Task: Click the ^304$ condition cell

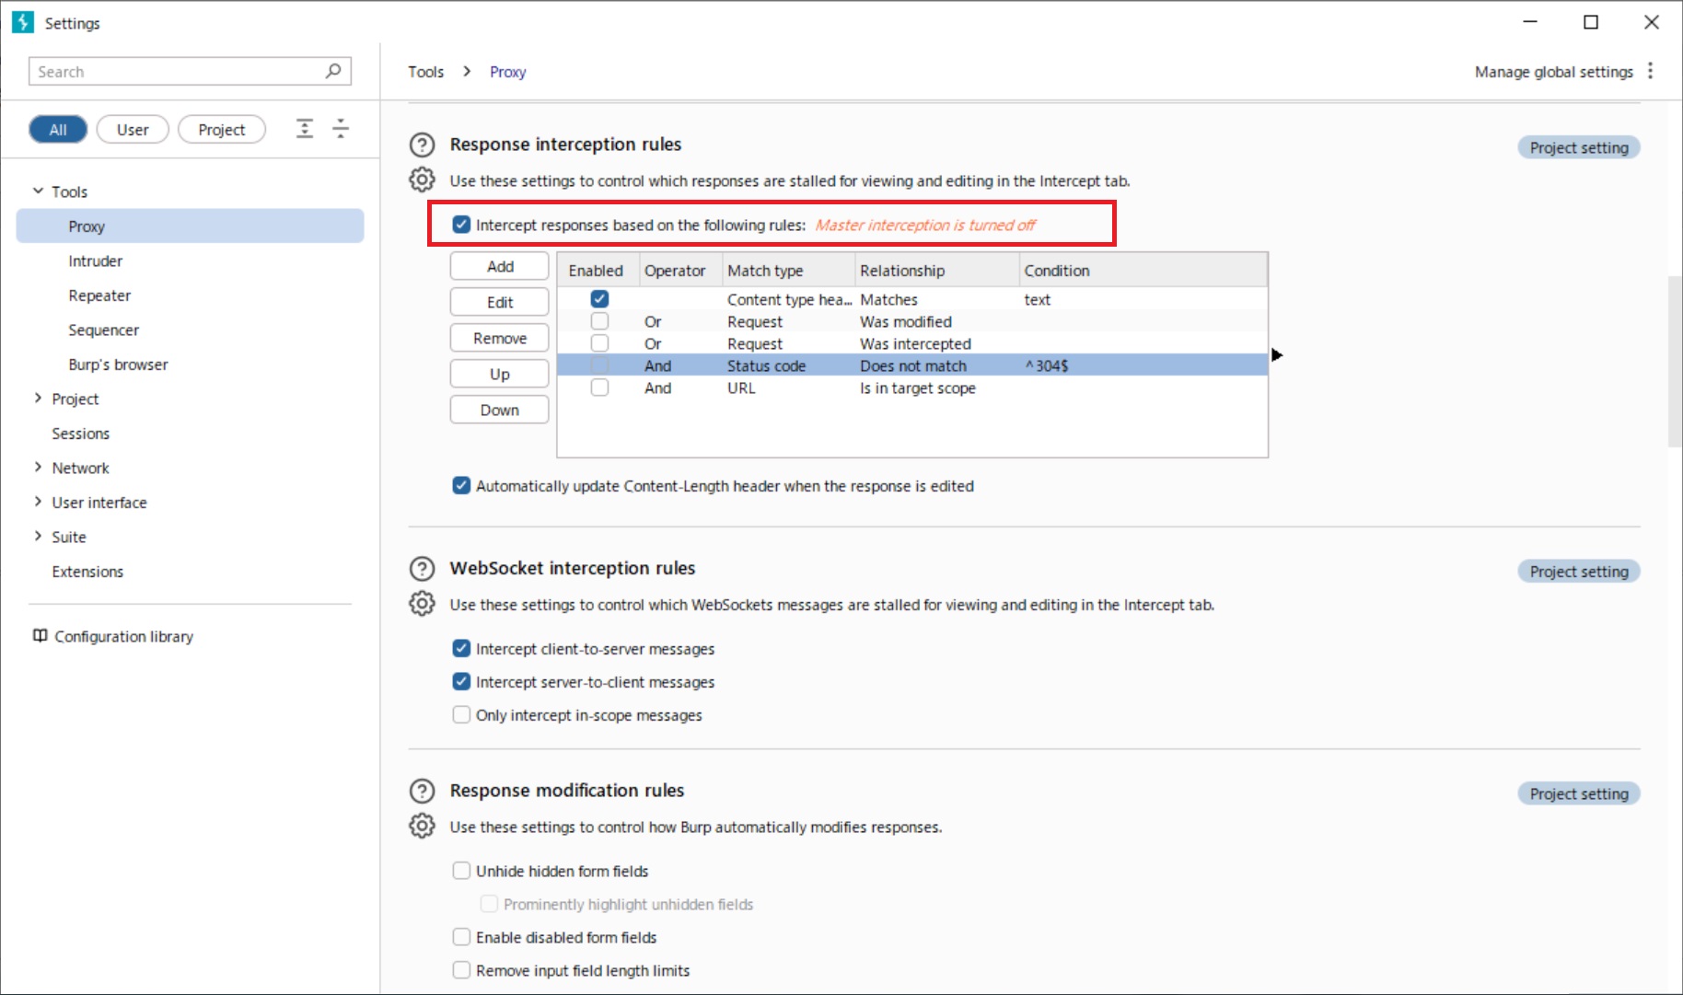Action: click(x=1143, y=365)
